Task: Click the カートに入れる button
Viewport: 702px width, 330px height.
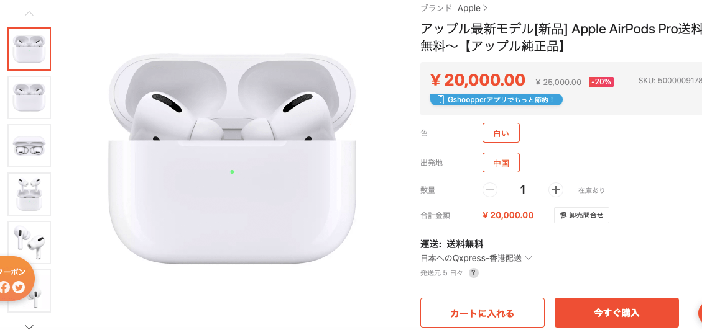Action: pos(482,313)
